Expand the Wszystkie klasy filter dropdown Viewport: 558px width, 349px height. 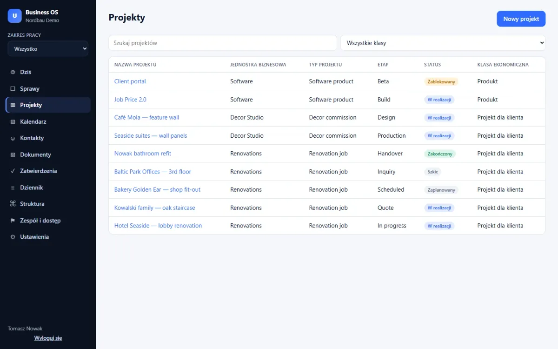point(443,43)
